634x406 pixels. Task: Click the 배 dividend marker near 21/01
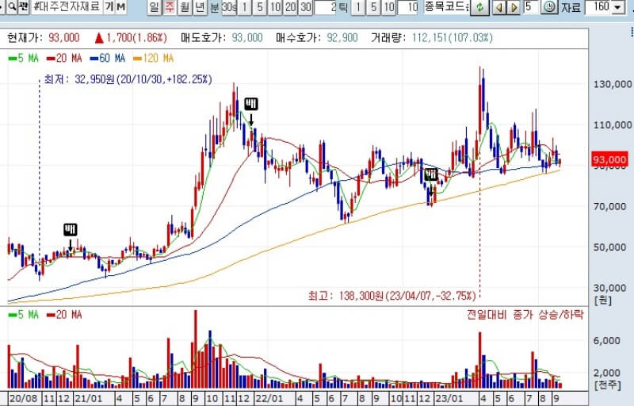pos(70,230)
